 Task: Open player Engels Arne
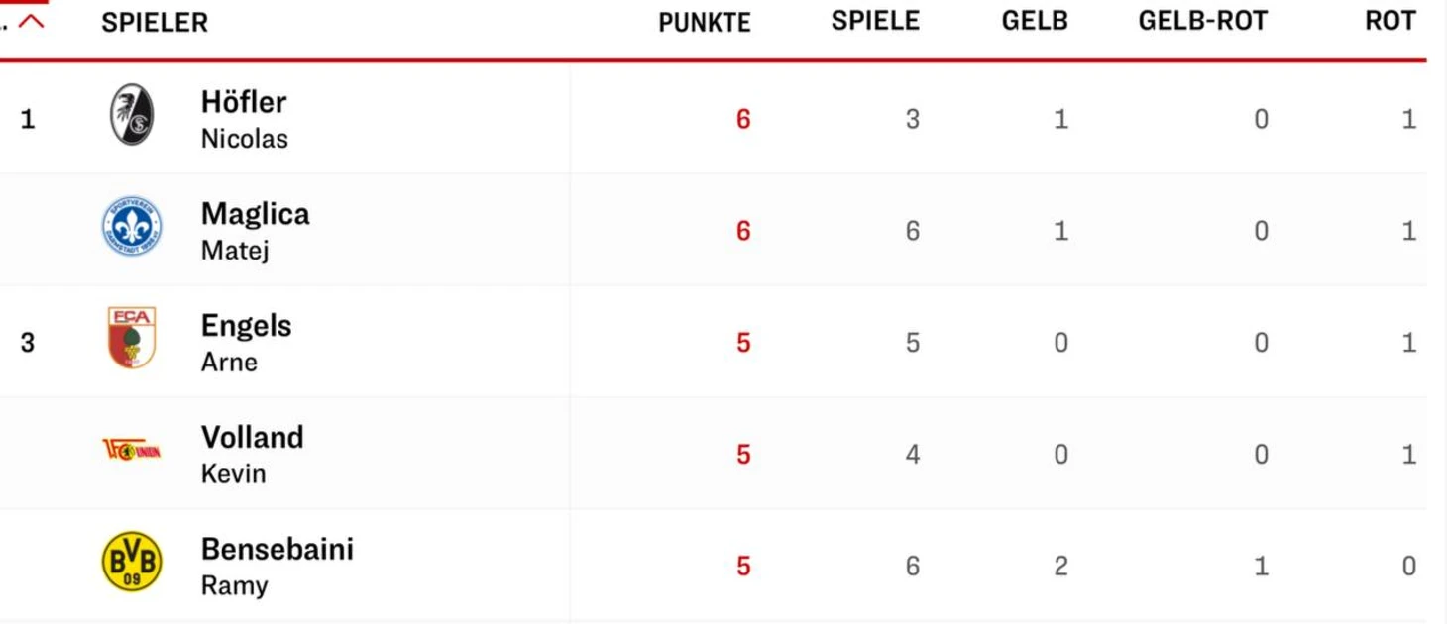tap(246, 343)
